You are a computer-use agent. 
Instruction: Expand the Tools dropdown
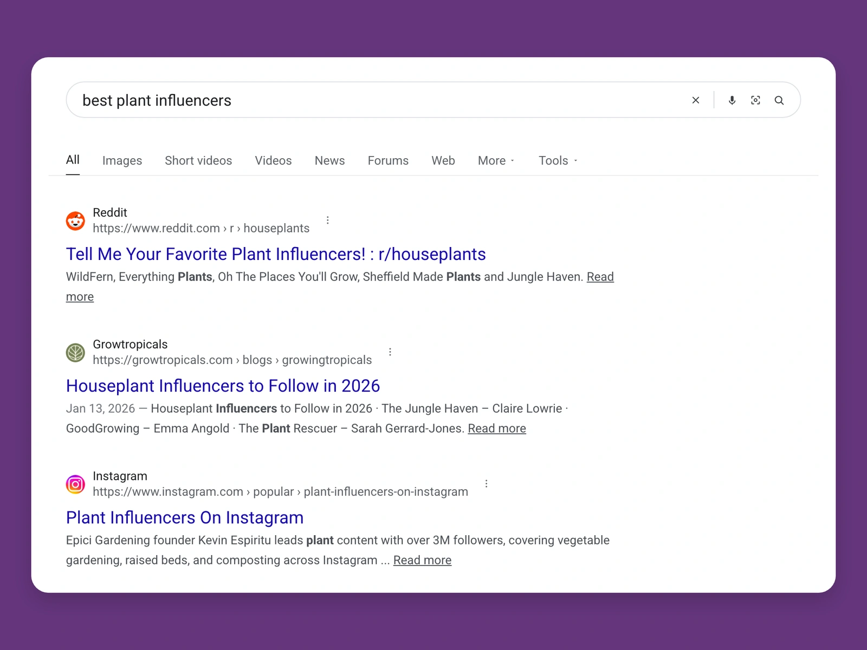[558, 161]
